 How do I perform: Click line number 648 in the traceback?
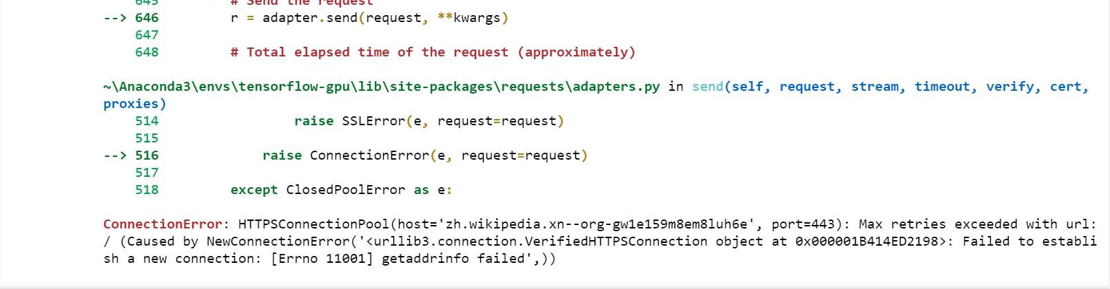[147, 52]
